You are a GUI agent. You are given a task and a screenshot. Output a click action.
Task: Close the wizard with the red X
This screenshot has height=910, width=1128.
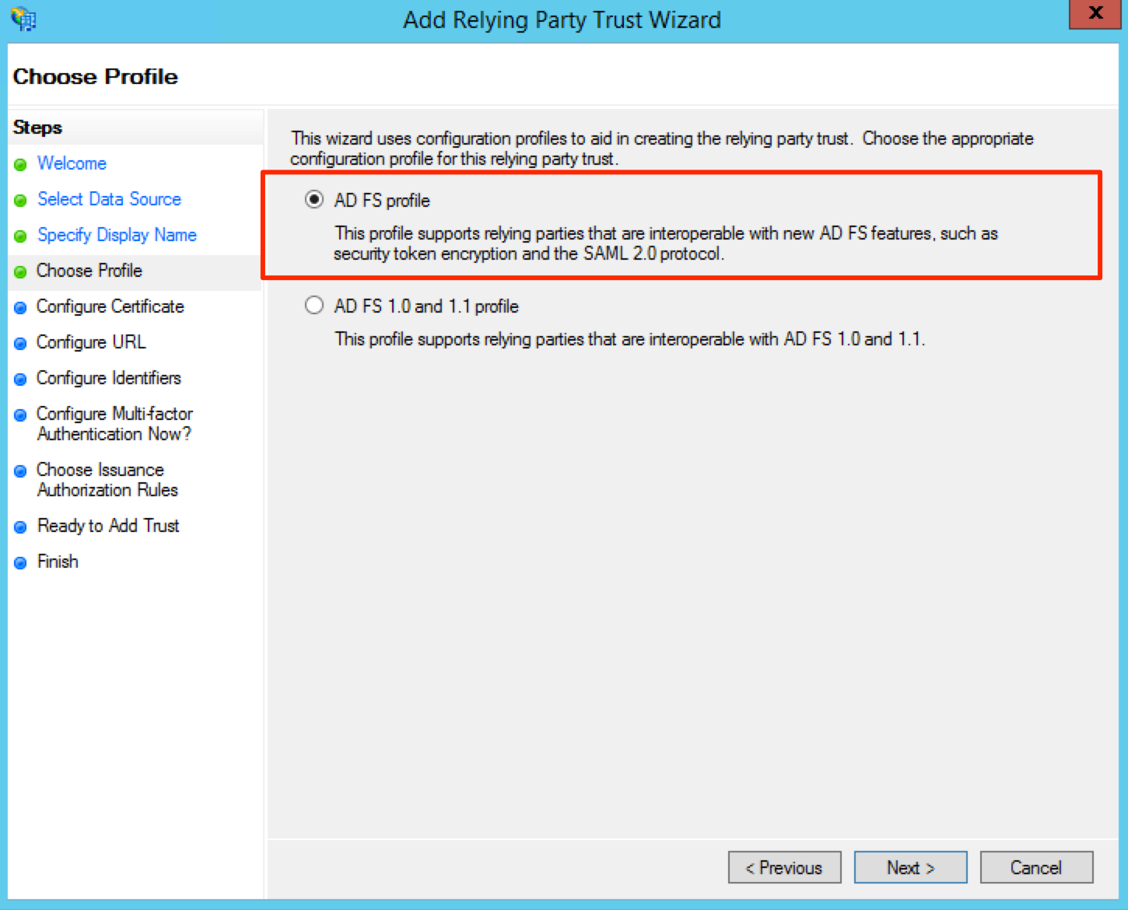pyautogui.click(x=1095, y=13)
